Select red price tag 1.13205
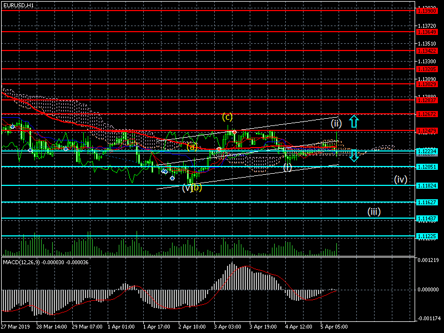The height and width of the screenshot is (333, 444). [427, 69]
